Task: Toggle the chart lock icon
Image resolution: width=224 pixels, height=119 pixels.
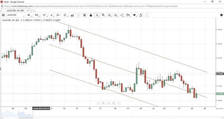Action: tap(91, 15)
